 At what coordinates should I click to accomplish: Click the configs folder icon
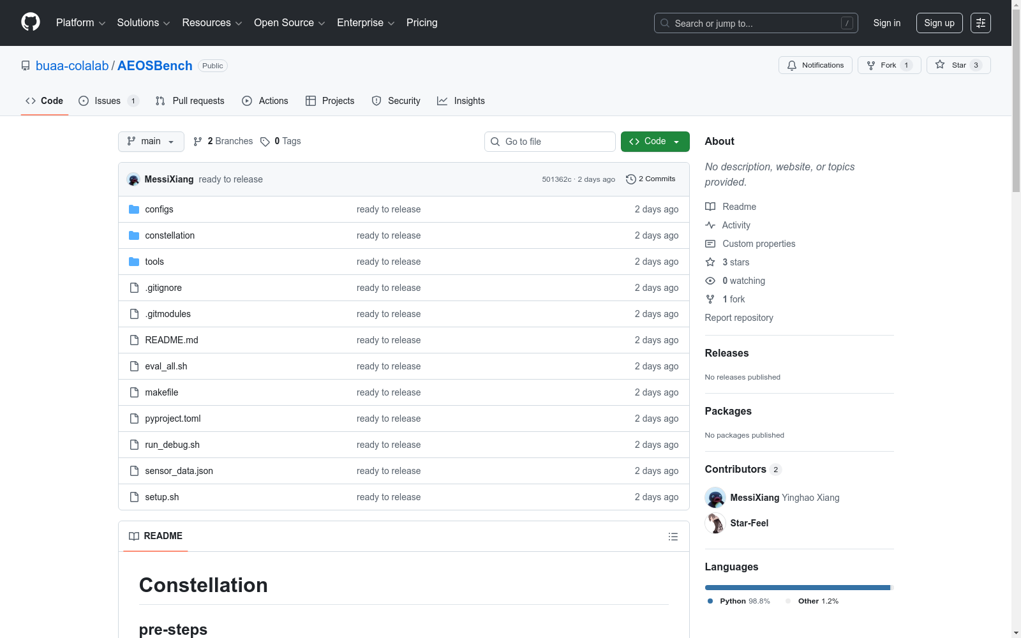tap(134, 209)
